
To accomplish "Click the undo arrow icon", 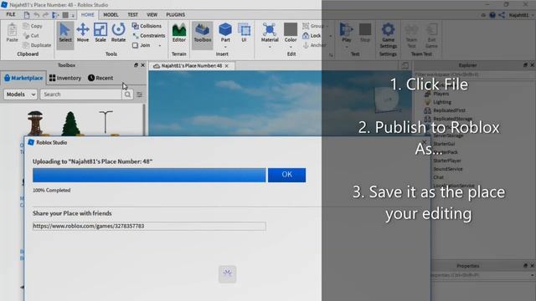I will [x=36, y=15].
